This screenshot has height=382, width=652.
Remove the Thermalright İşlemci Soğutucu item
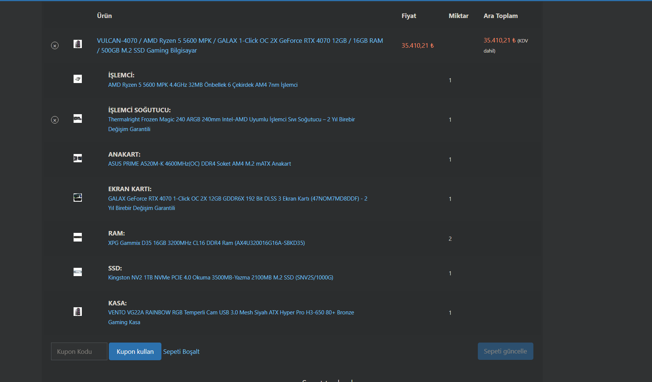coord(55,120)
